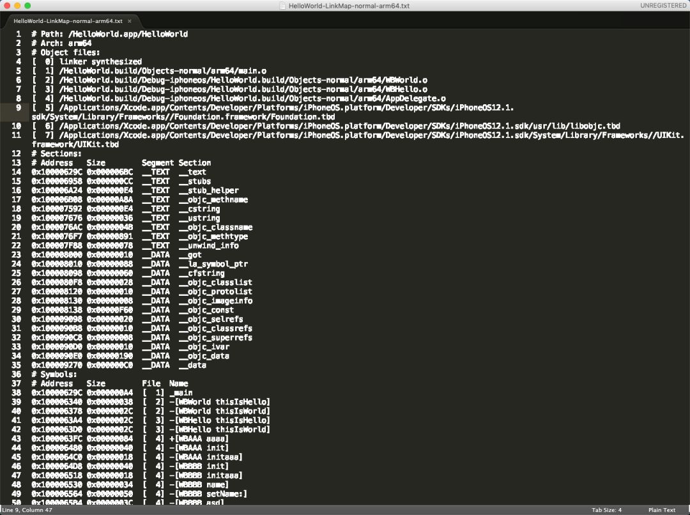Screen dimensions: 690x515
Task: Click the '__objc_classlist' section name
Action: pos(216,283)
